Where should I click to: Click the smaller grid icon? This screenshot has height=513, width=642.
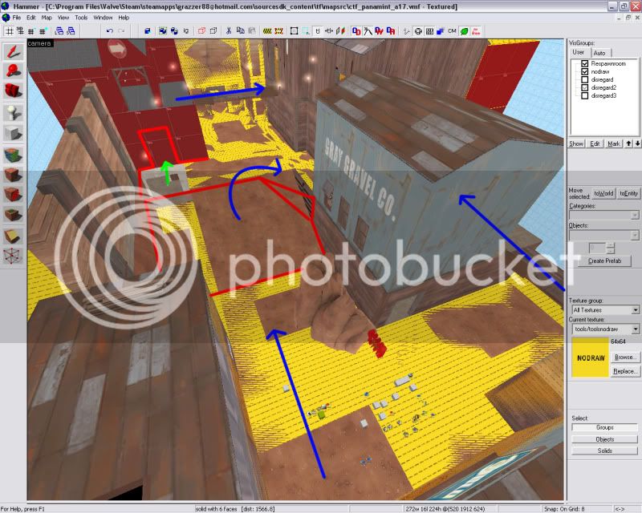[31, 31]
